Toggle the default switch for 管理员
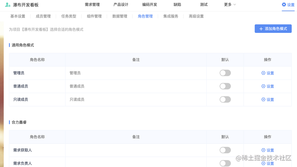The image size is (297, 167). [225, 73]
